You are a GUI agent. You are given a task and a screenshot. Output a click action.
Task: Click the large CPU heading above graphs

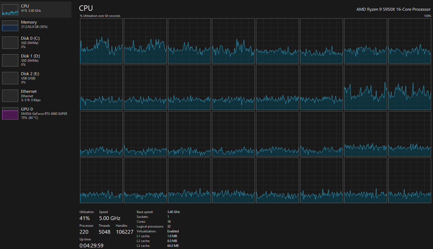tap(86, 8)
